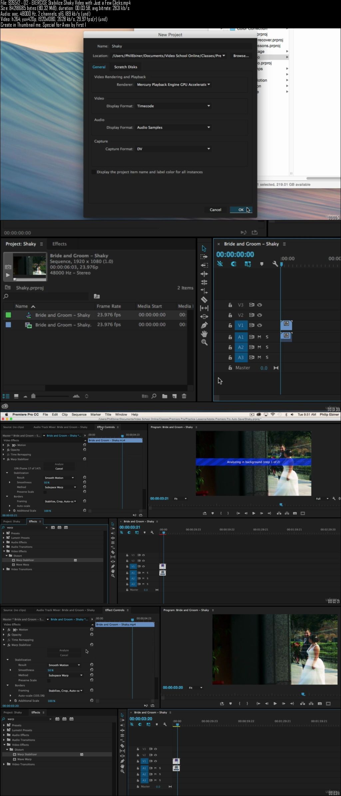The width and height of the screenshot is (341, 796).
Task: Open the Sequence menu in the menu bar
Action: pos(79,415)
